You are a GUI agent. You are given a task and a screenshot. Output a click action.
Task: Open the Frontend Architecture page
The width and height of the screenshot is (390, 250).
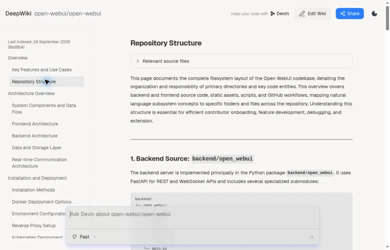click(35, 124)
